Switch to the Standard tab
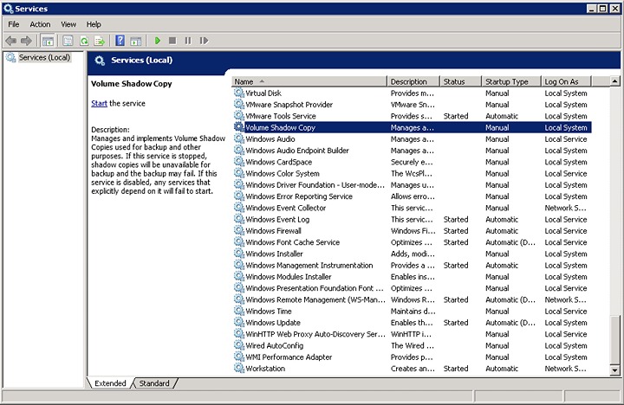Image resolution: width=624 pixels, height=405 pixels. tap(154, 383)
